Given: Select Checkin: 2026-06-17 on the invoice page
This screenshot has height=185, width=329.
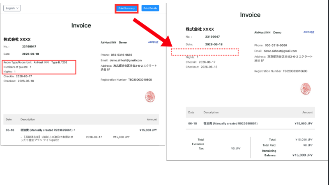Looking at the screenshot, I should tap(18, 77).
